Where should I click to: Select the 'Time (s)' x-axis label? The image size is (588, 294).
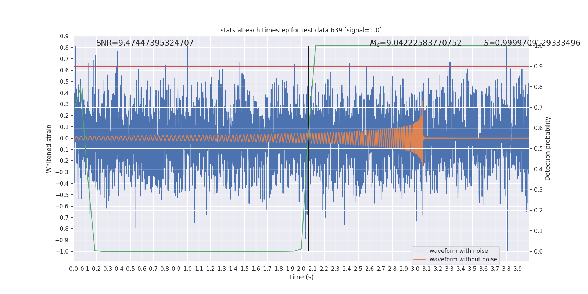[301, 277]
